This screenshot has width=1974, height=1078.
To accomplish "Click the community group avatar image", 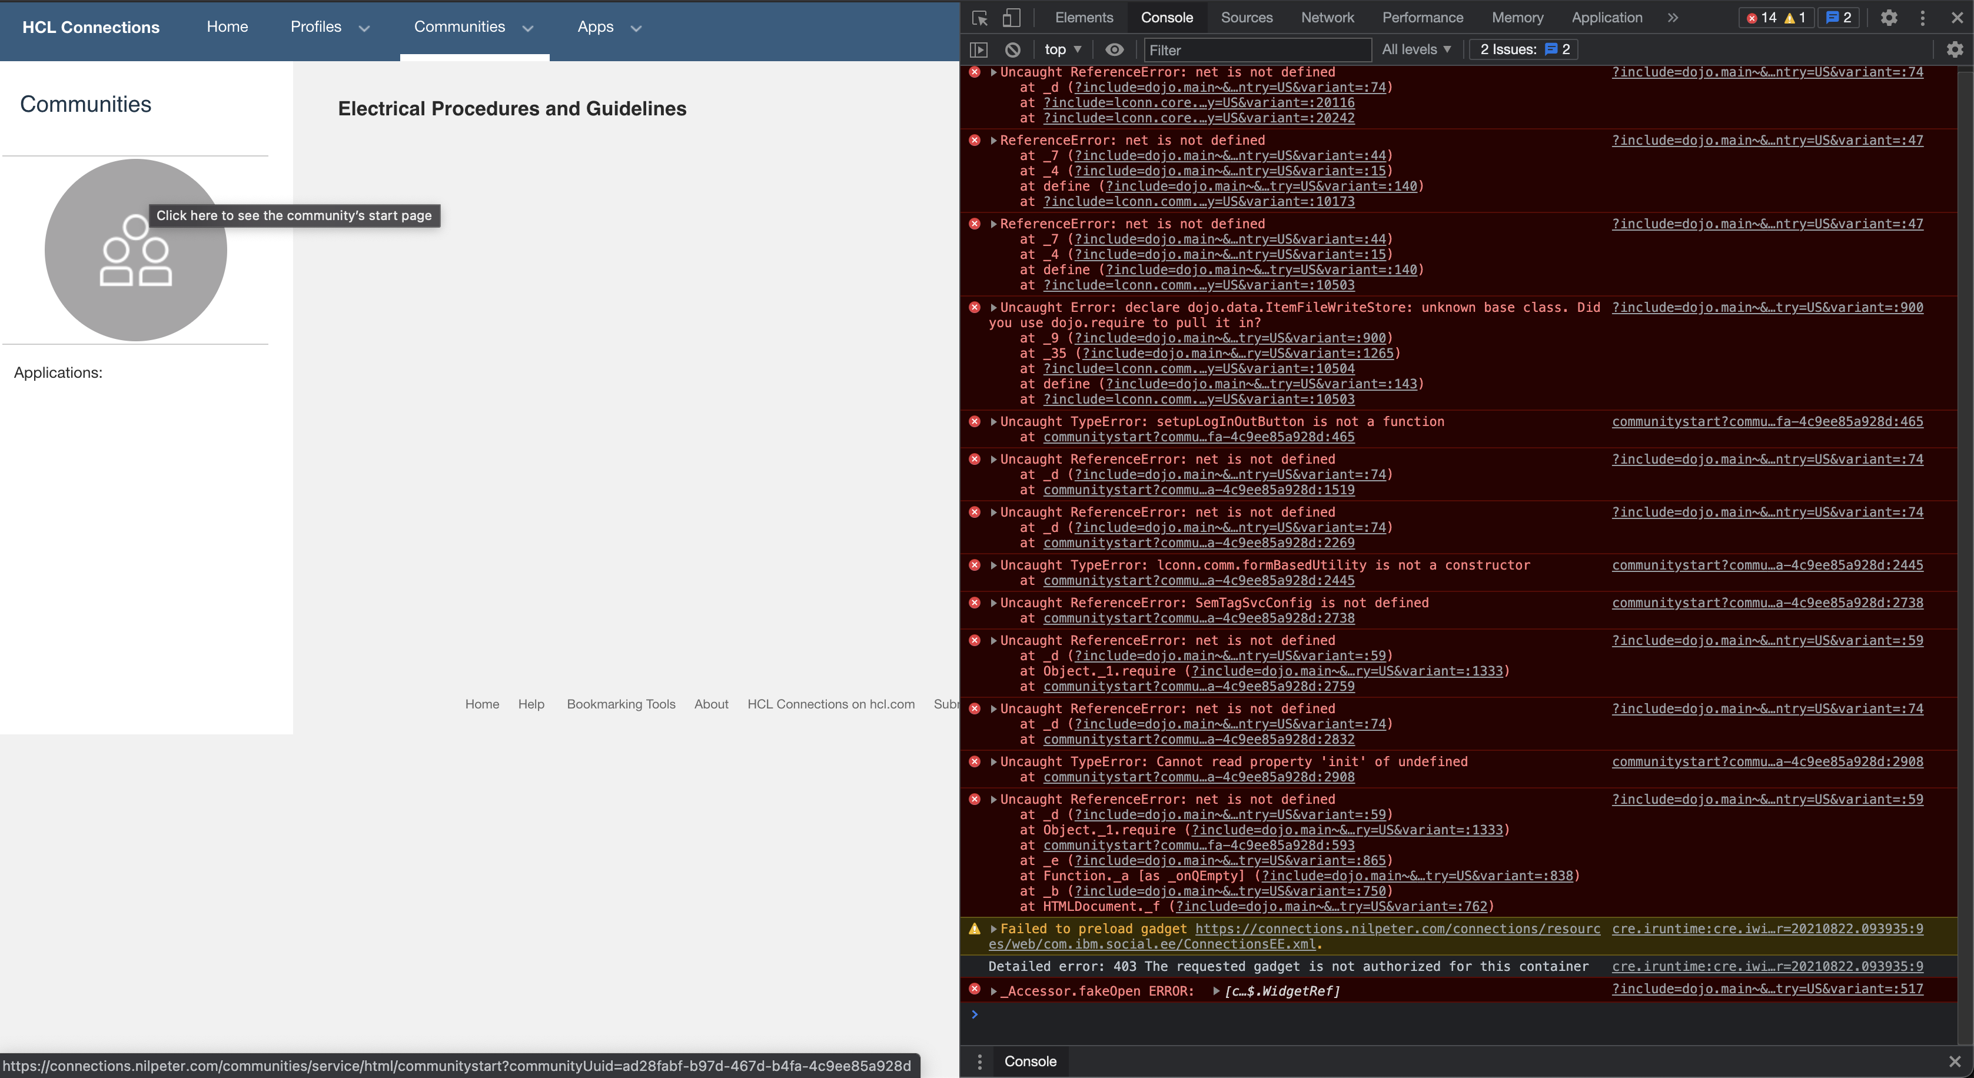I will pos(135,249).
